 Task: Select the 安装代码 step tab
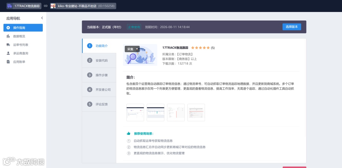click(x=99, y=61)
